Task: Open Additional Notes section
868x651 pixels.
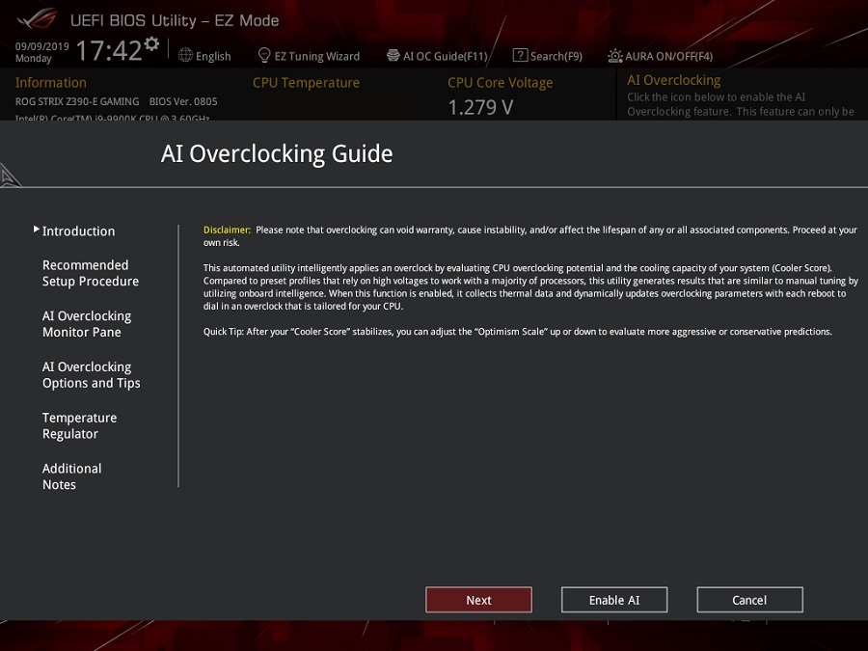Action: click(x=72, y=476)
